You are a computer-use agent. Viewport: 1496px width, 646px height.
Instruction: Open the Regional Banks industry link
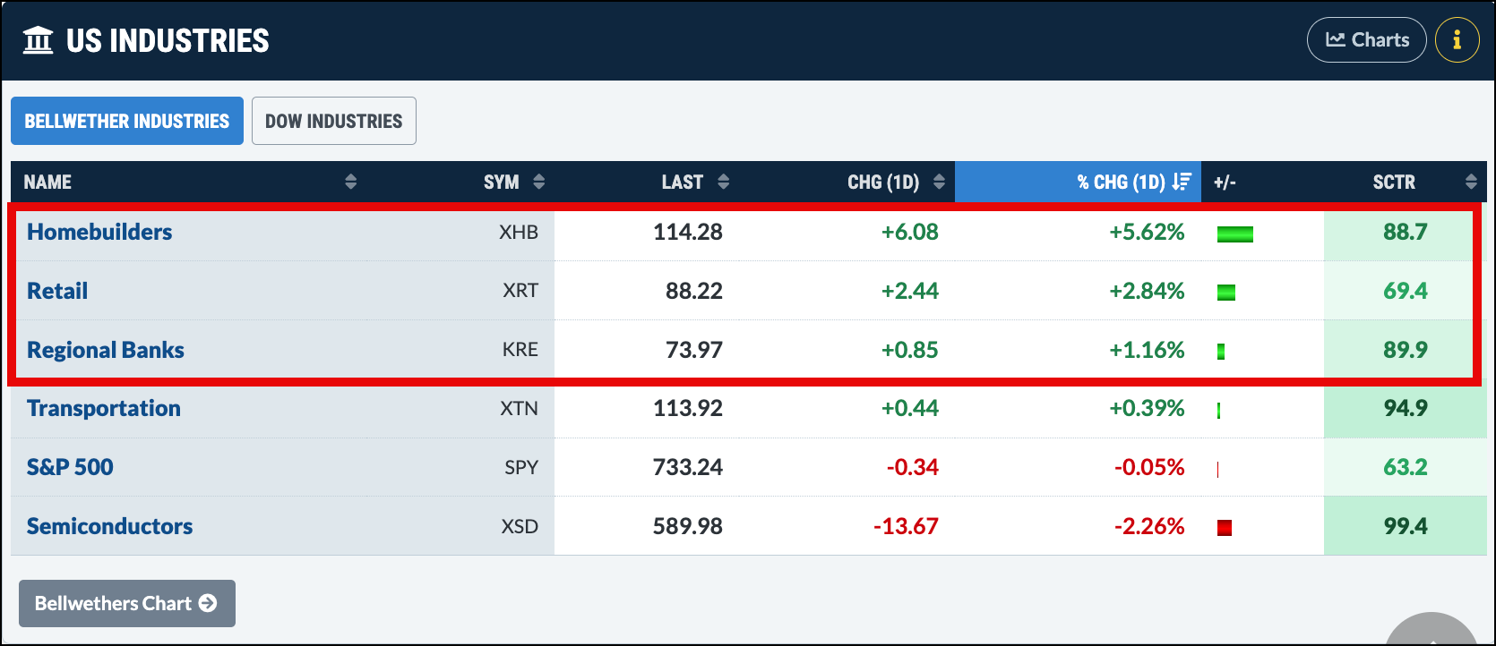(x=106, y=350)
